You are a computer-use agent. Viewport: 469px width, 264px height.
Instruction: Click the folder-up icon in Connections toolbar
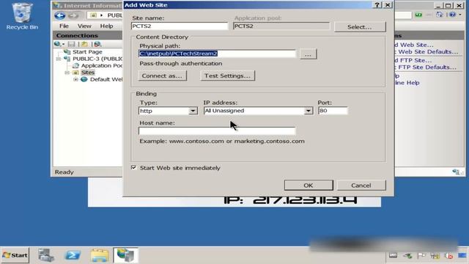[85, 44]
